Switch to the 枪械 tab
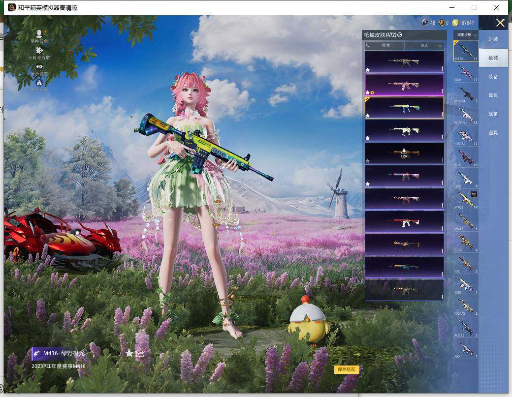The height and width of the screenshot is (397, 512). tap(493, 58)
